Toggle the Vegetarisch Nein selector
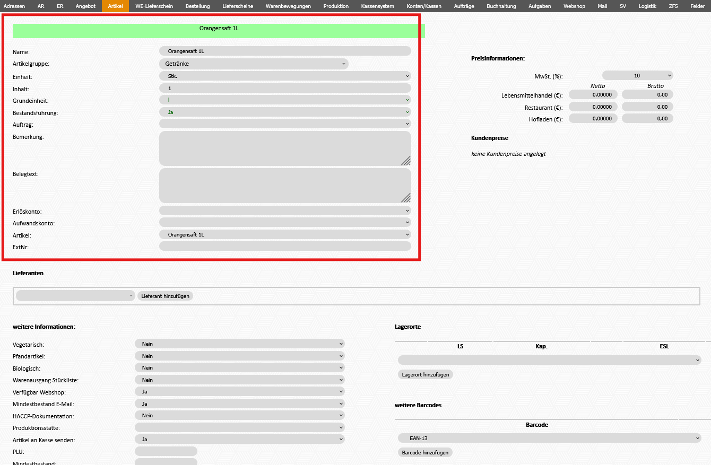Viewport: 711px width, 465px height. click(x=239, y=344)
